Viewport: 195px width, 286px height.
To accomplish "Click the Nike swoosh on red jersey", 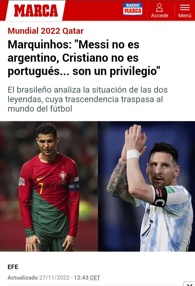I will [40, 178].
